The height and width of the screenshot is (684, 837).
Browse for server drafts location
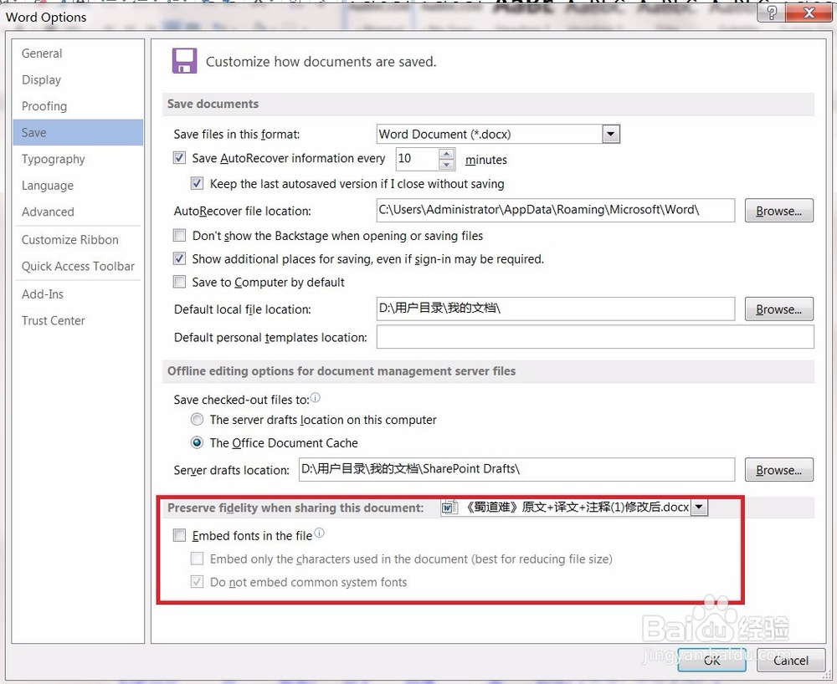pyautogui.click(x=778, y=470)
